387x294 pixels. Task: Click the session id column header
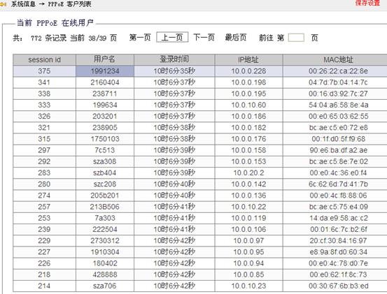[44, 59]
